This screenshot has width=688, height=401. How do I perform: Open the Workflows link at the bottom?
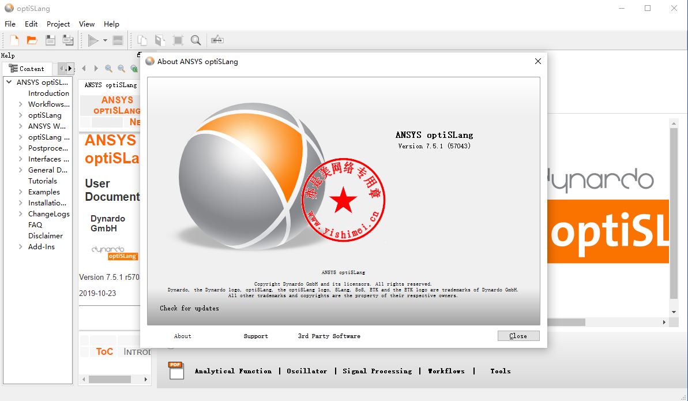[446, 371]
